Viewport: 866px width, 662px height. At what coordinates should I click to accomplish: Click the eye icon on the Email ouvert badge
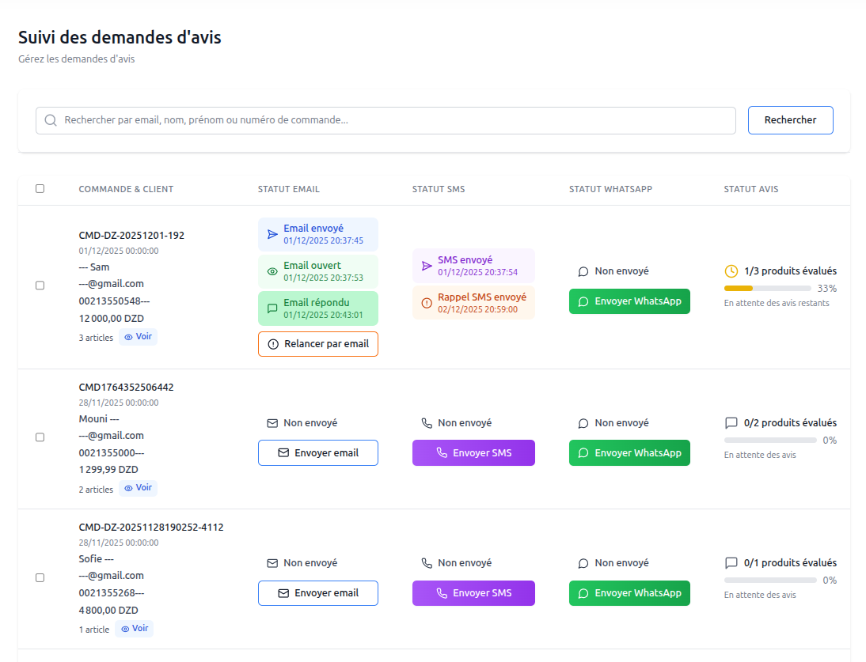pos(272,271)
